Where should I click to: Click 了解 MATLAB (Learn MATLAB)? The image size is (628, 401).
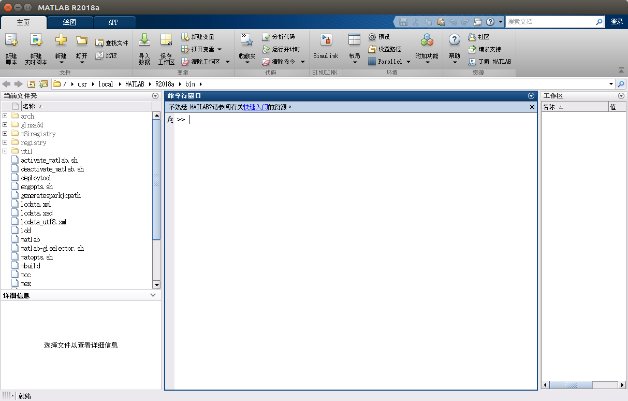click(x=489, y=62)
